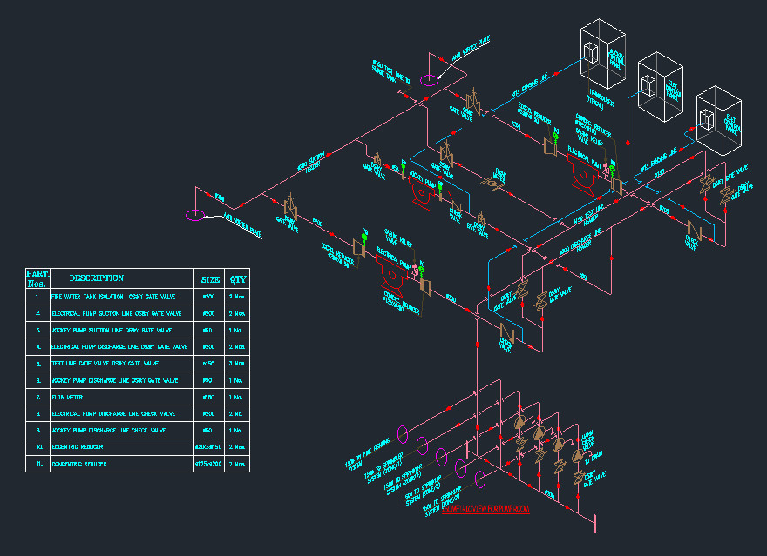767x556 pixels.
Task: Select the rightmost Elet. Control Panel box
Action: [x=718, y=121]
